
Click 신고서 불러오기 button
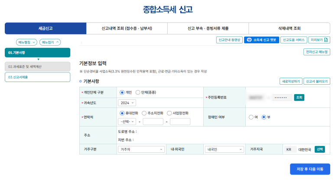point(317,81)
